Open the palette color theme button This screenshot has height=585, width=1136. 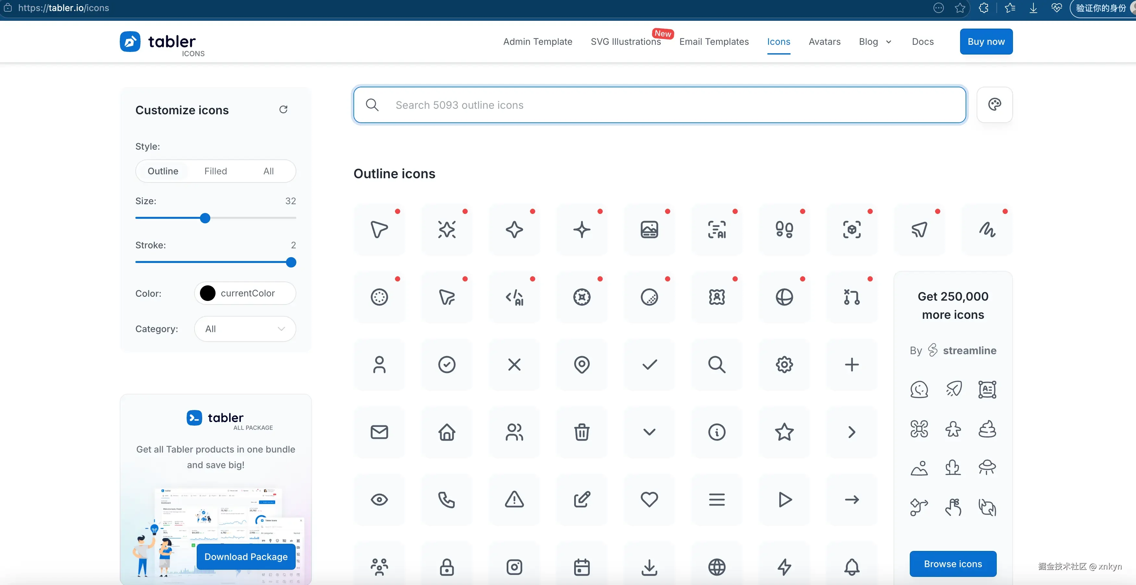coord(994,105)
